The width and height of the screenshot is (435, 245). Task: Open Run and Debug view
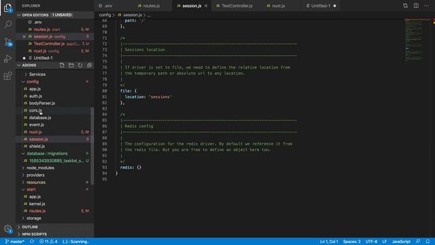[x=7, y=59]
